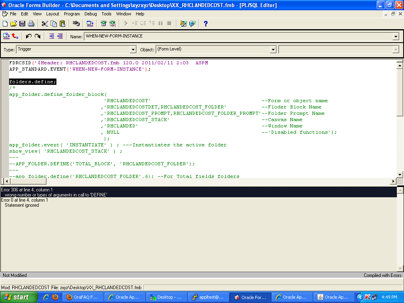Redo edit in PL/SQL editor
The height and width of the screenshot is (303, 404).
point(37,36)
